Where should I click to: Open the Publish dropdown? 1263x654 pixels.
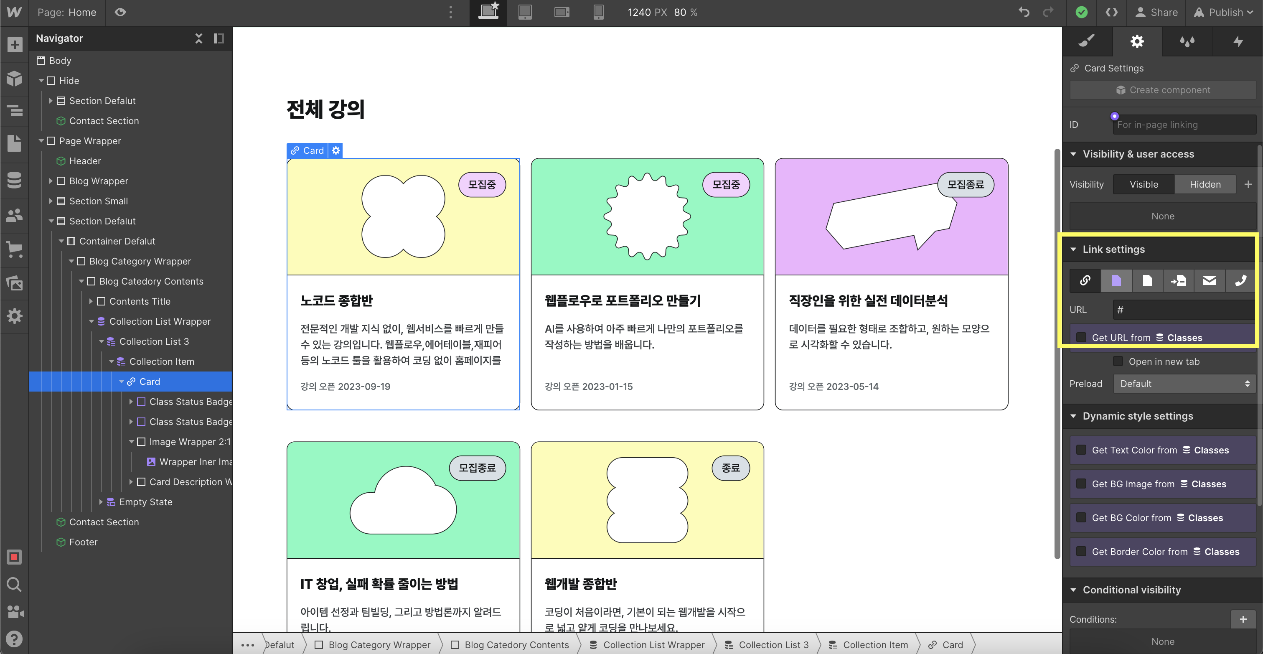tap(1223, 12)
